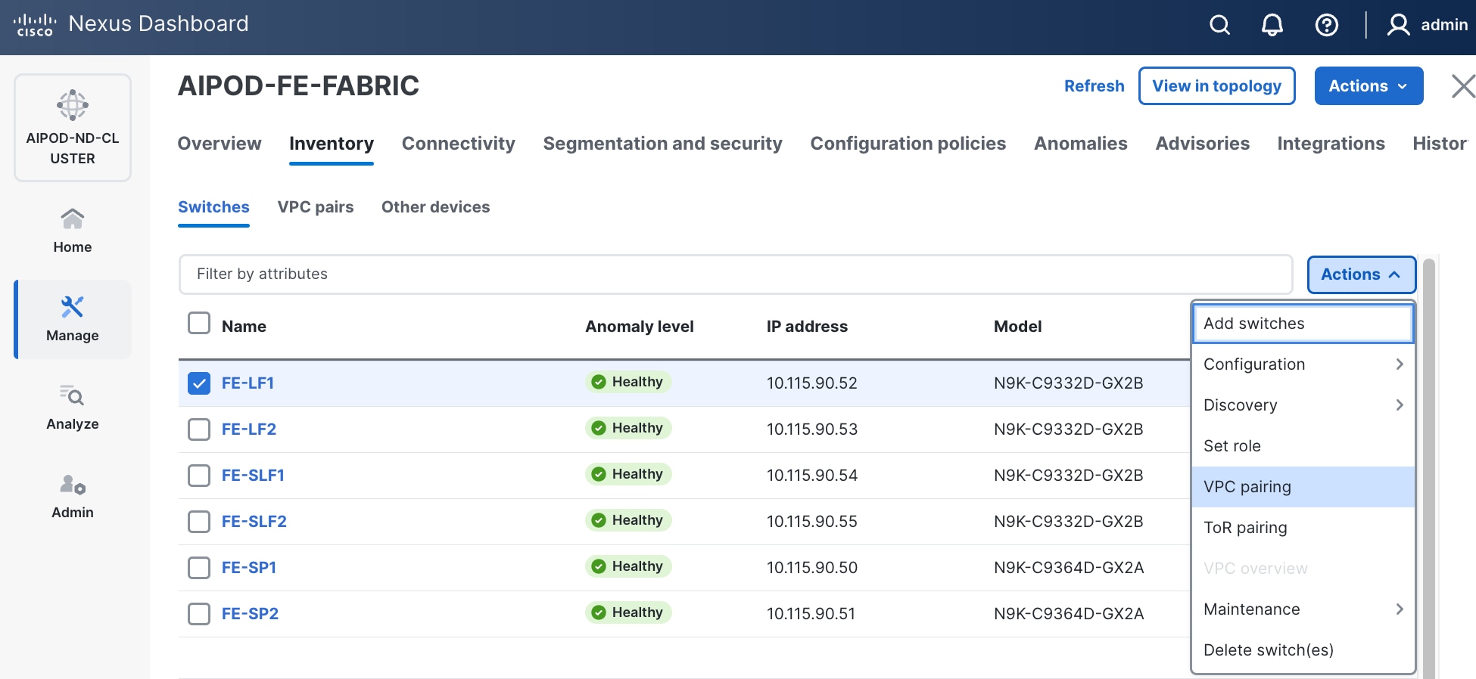The image size is (1476, 679).
Task: Open the Analyze section in sidebar
Action: [x=73, y=408]
